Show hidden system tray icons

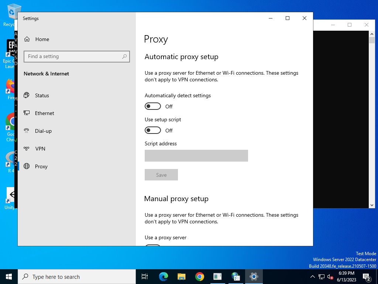pyautogui.click(x=312, y=277)
